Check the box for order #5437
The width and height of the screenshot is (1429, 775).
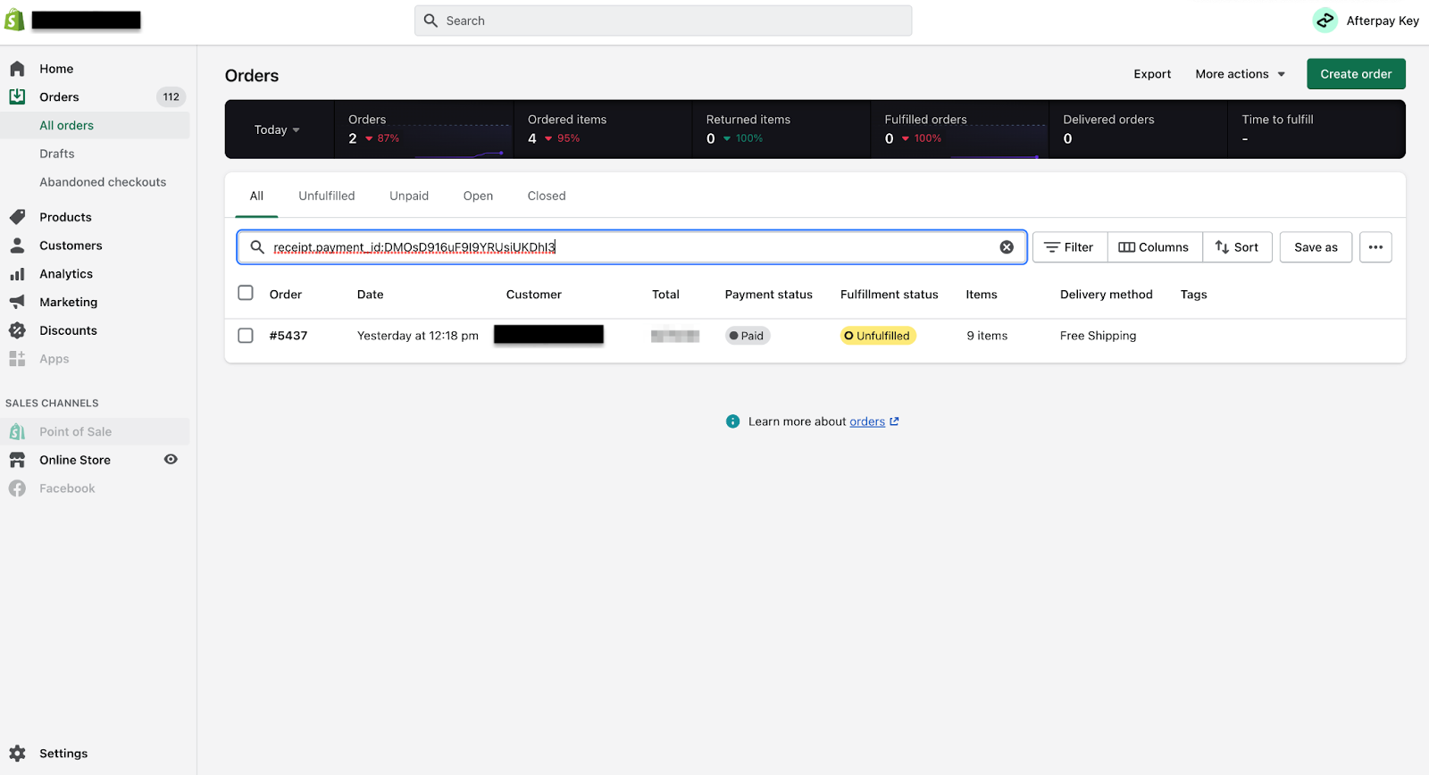[x=246, y=336]
